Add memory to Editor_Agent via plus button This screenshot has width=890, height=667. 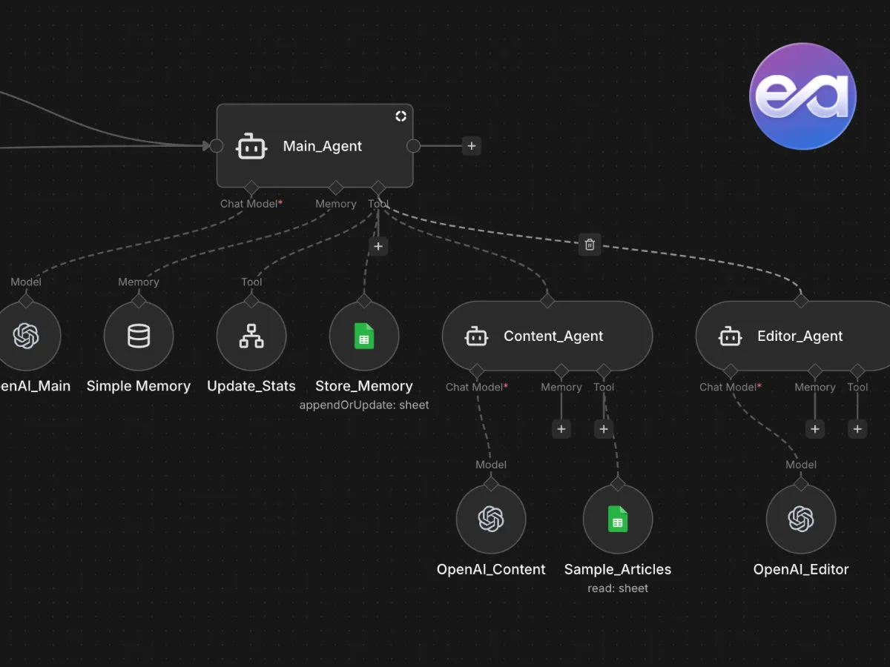(814, 428)
